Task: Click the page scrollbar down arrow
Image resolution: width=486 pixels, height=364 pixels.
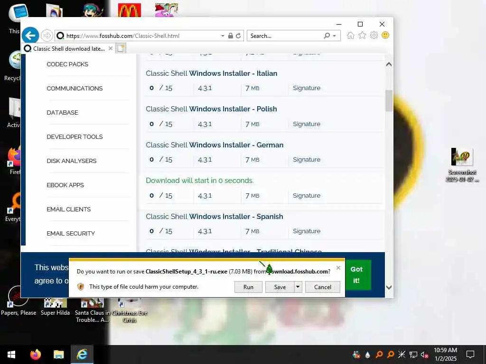Action: [x=389, y=287]
